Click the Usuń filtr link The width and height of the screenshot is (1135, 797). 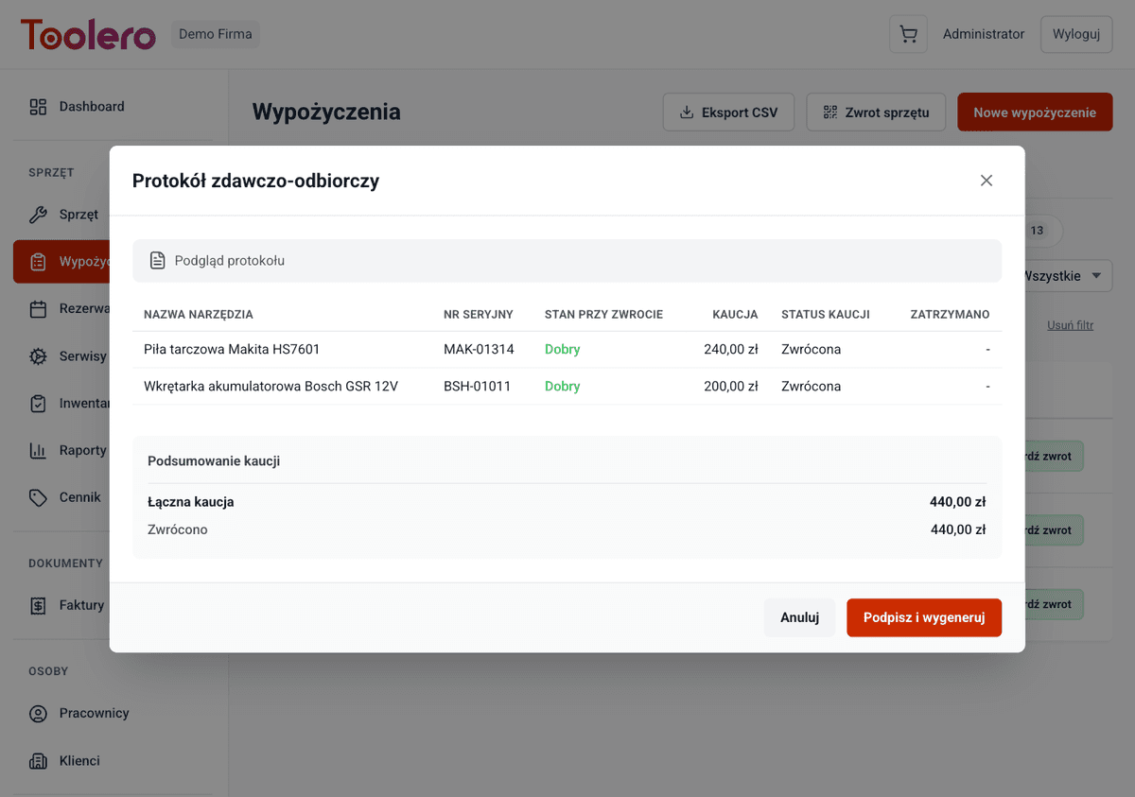click(x=1070, y=325)
